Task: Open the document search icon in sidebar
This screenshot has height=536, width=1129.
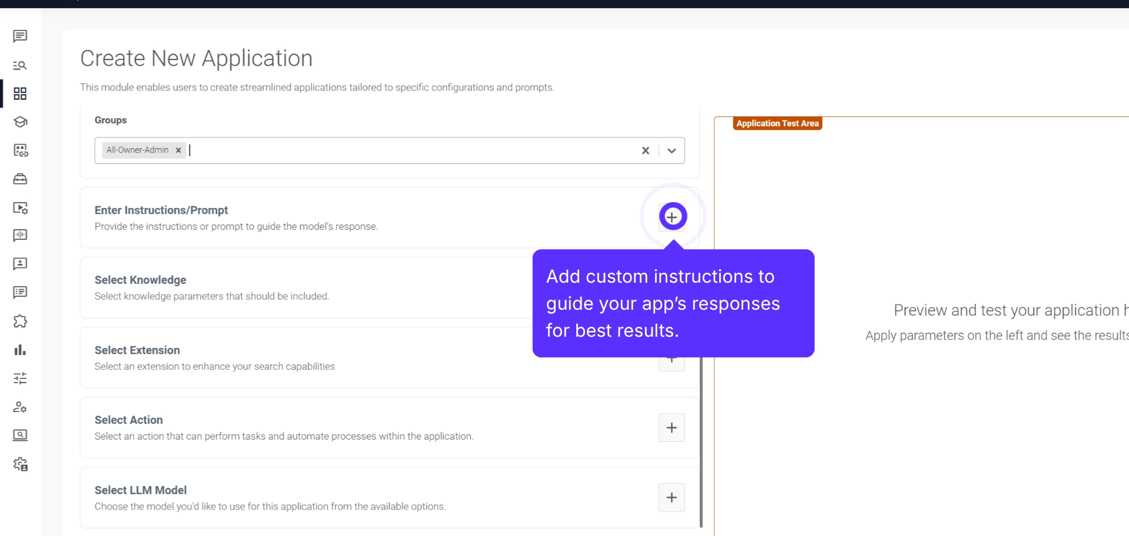Action: tap(20, 436)
